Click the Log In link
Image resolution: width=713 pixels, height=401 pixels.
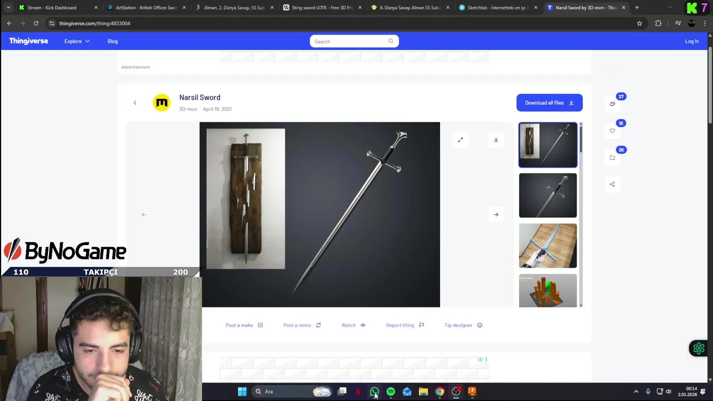(692, 41)
